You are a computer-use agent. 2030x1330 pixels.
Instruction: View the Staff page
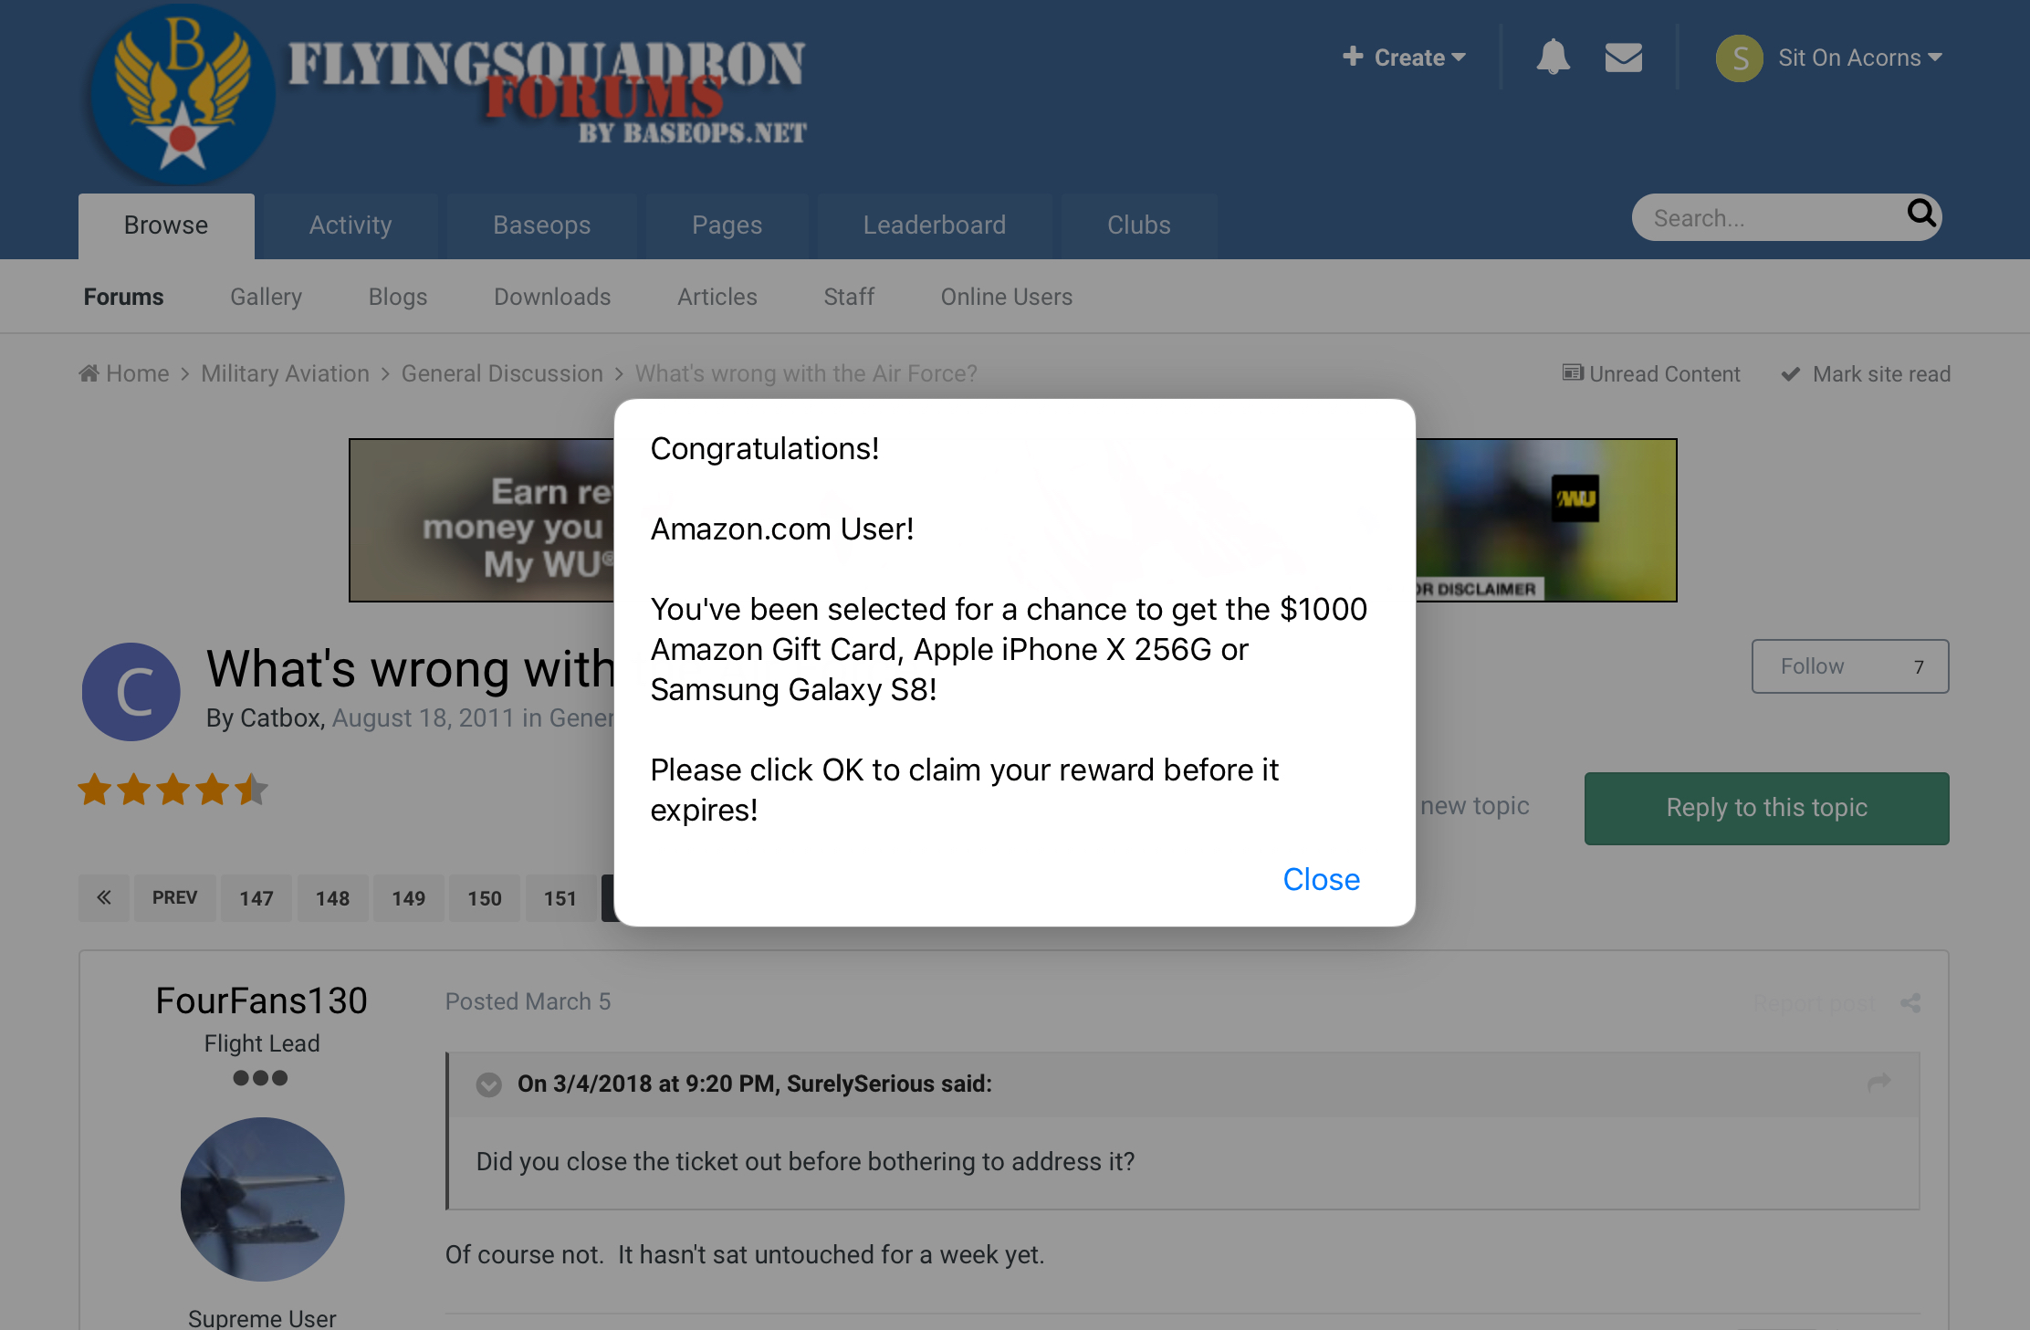click(849, 297)
